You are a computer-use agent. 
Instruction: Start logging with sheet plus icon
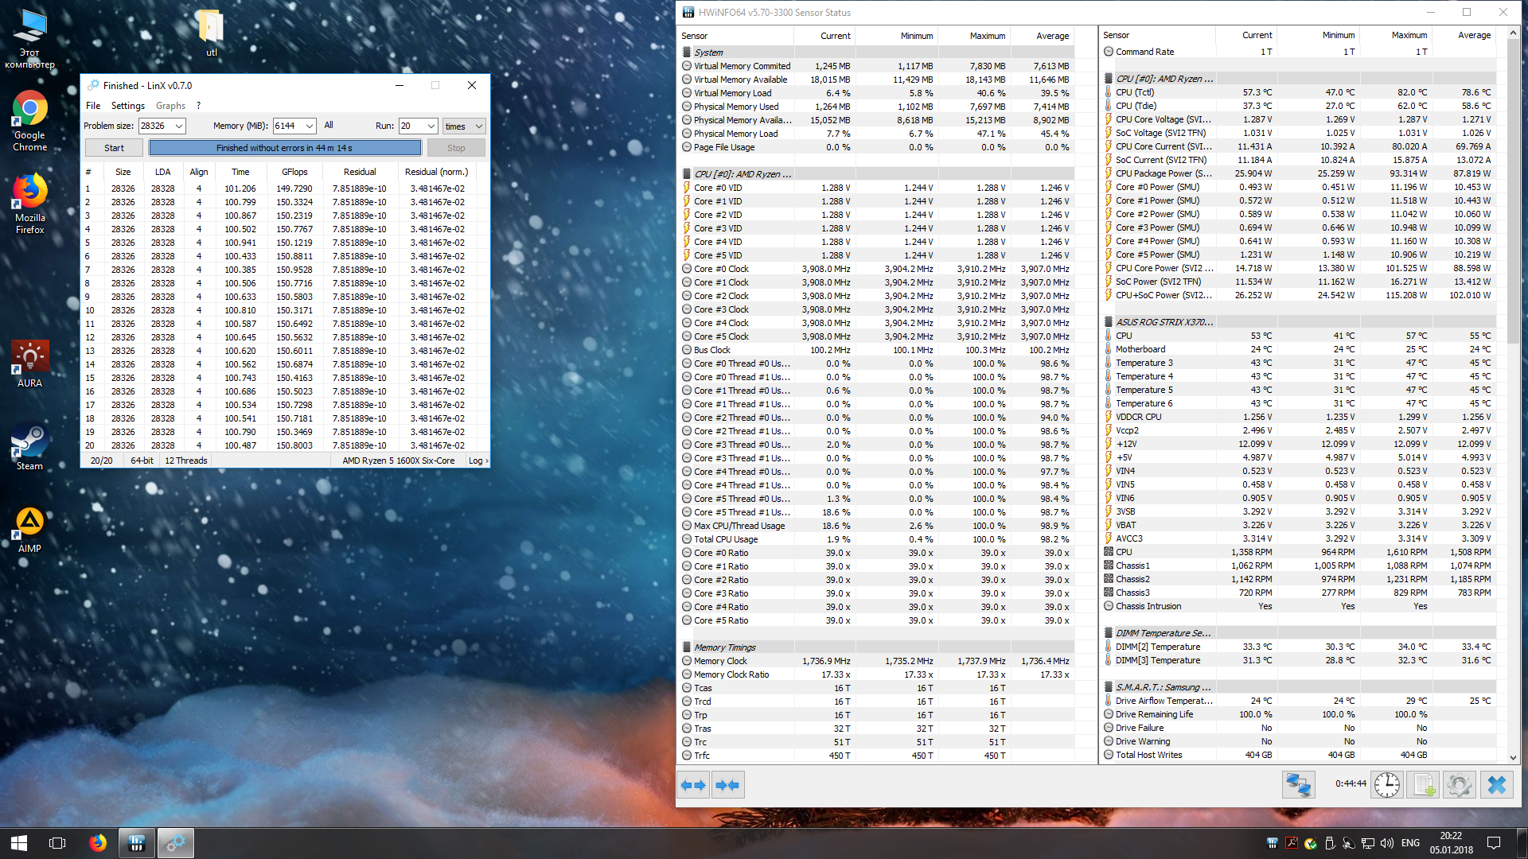(1423, 785)
